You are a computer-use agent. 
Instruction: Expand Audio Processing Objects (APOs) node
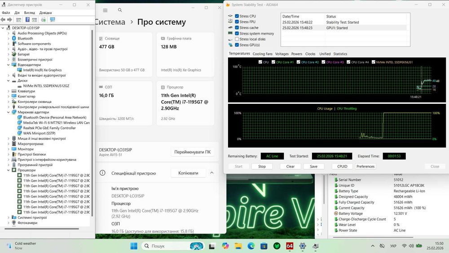coord(8,33)
